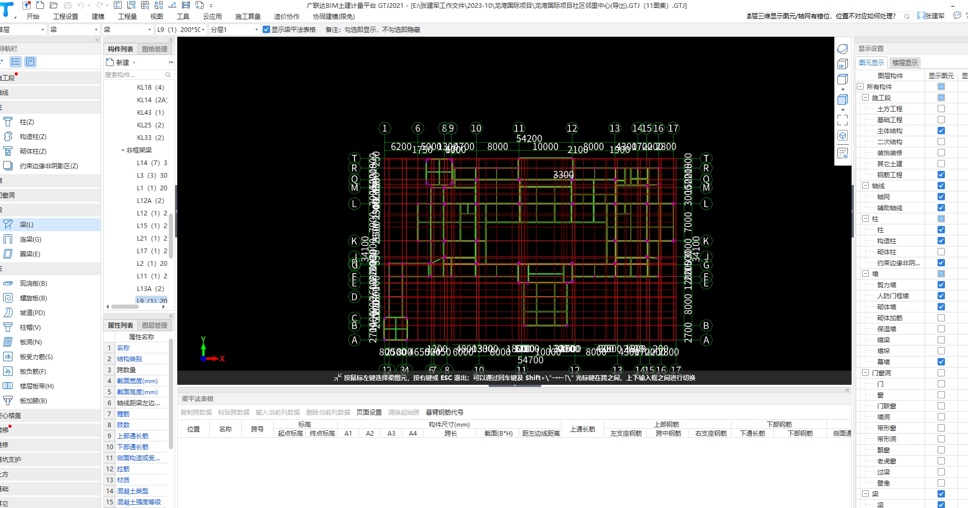The image size is (968, 508).
Task: Click the search magnifier in component search box
Action: (x=168, y=75)
